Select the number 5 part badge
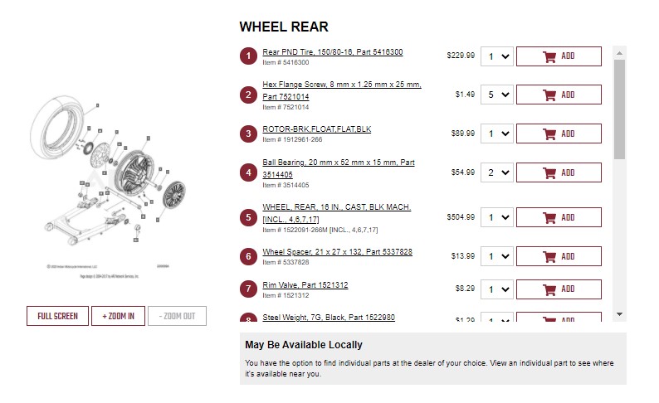The width and height of the screenshot is (659, 403). (248, 217)
